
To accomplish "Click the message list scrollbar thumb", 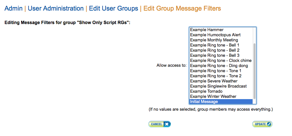I will [x=254, y=71].
